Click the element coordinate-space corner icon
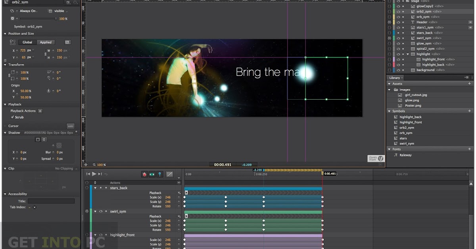 (12, 42)
